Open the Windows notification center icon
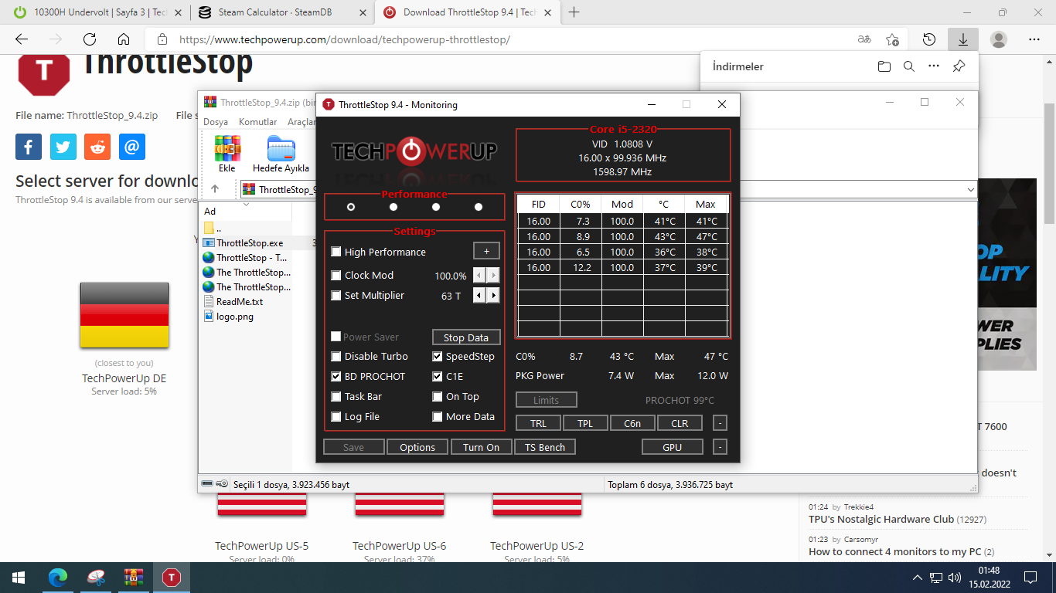The width and height of the screenshot is (1056, 593). 1030,578
